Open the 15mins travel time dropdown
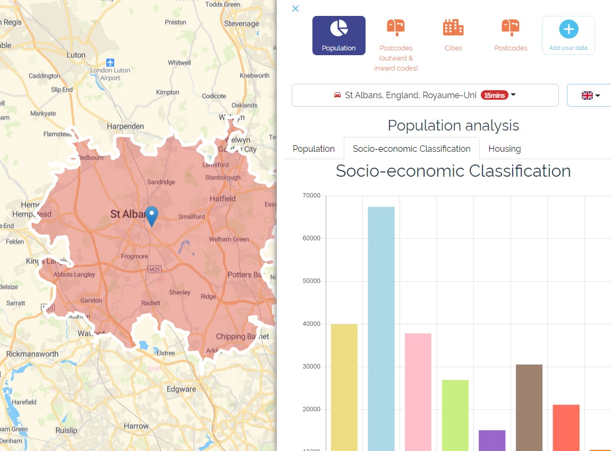This screenshot has width=611, height=451. click(496, 95)
